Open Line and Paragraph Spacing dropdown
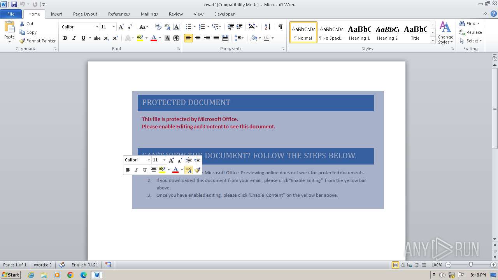The image size is (498, 280). click(239, 38)
